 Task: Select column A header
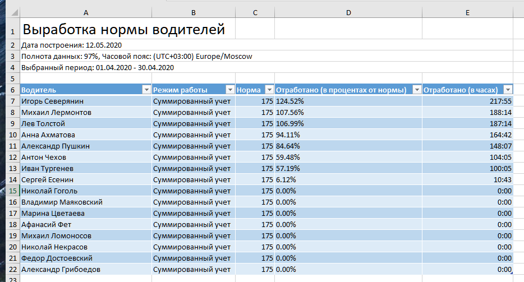click(x=85, y=12)
